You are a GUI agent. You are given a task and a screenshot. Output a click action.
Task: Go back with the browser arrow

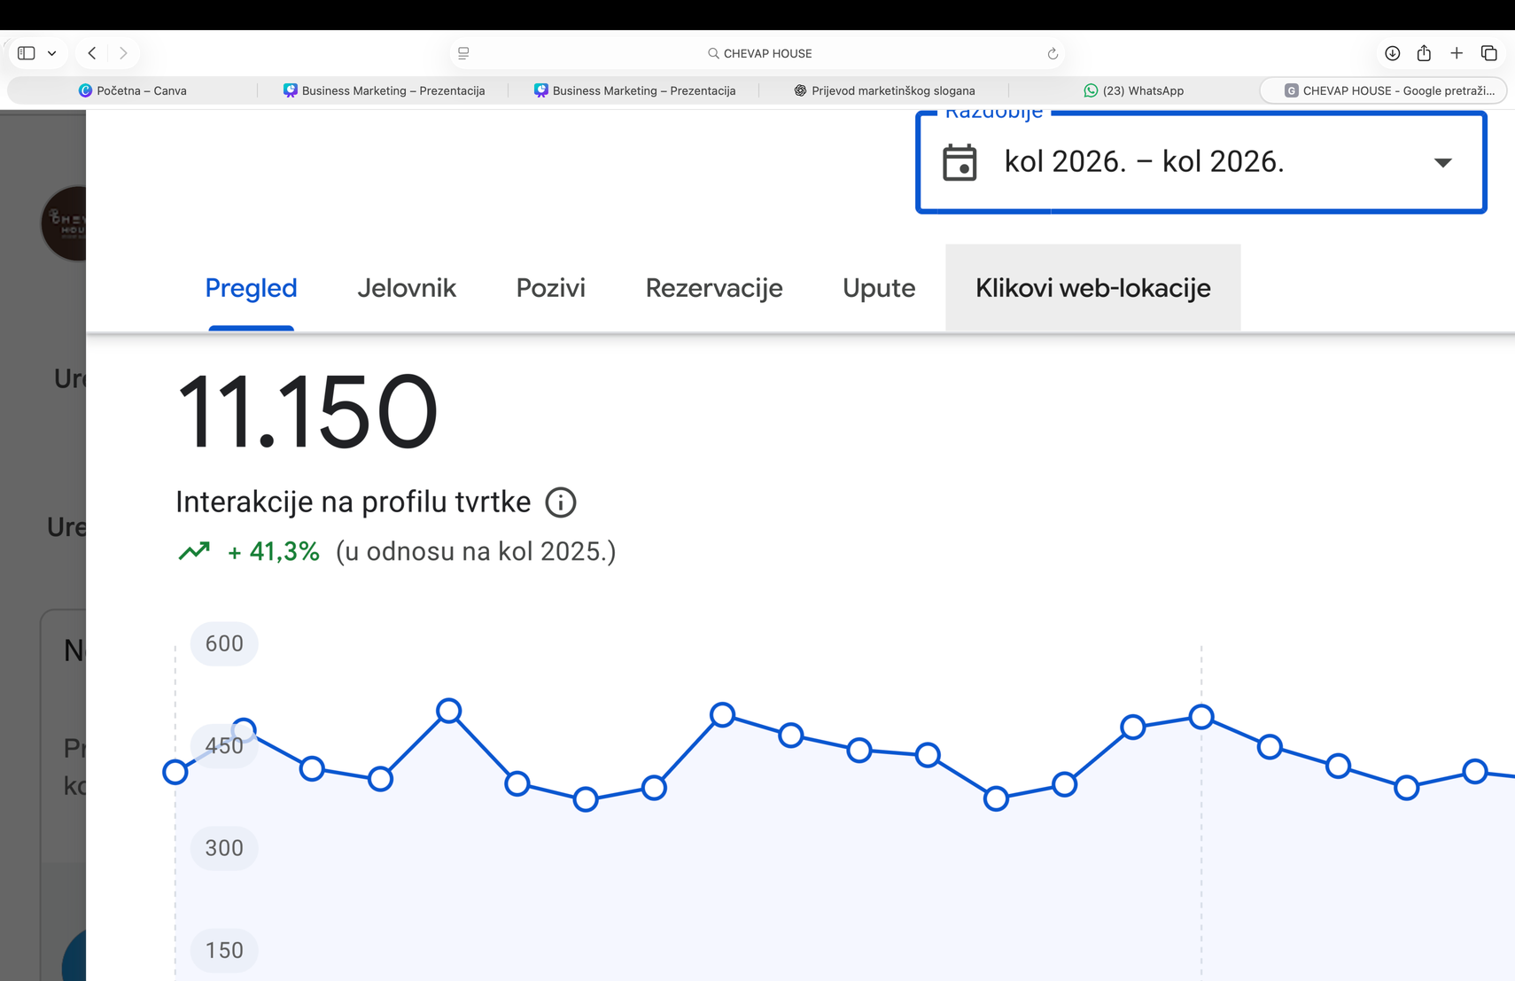pyautogui.click(x=92, y=53)
